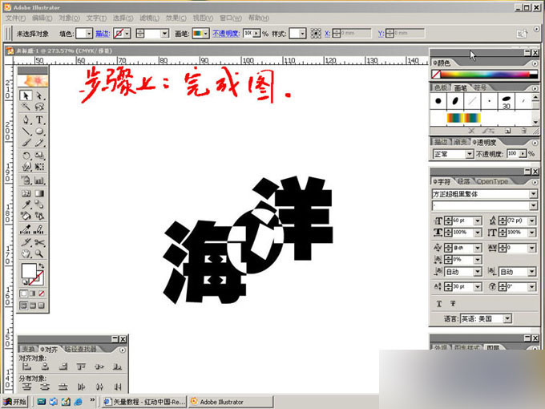The height and width of the screenshot is (409, 545).
Task: Click vertical distribute top icon
Action: (x=26, y=387)
